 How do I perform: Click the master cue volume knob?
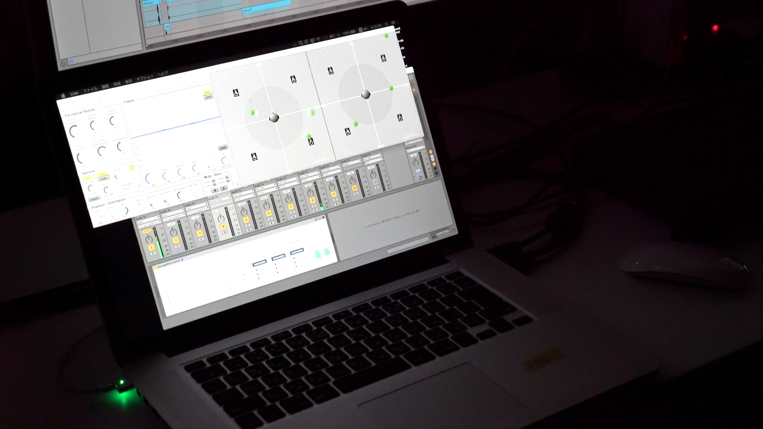(420, 177)
